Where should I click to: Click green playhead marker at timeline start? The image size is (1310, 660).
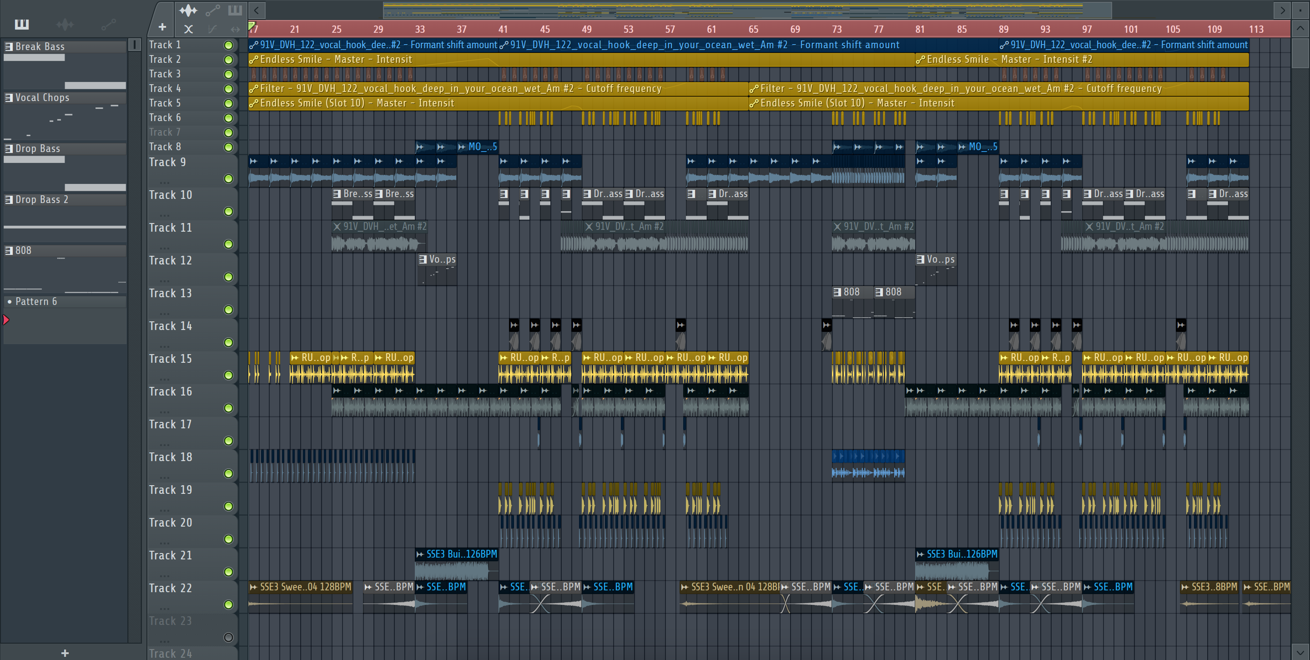click(x=251, y=25)
